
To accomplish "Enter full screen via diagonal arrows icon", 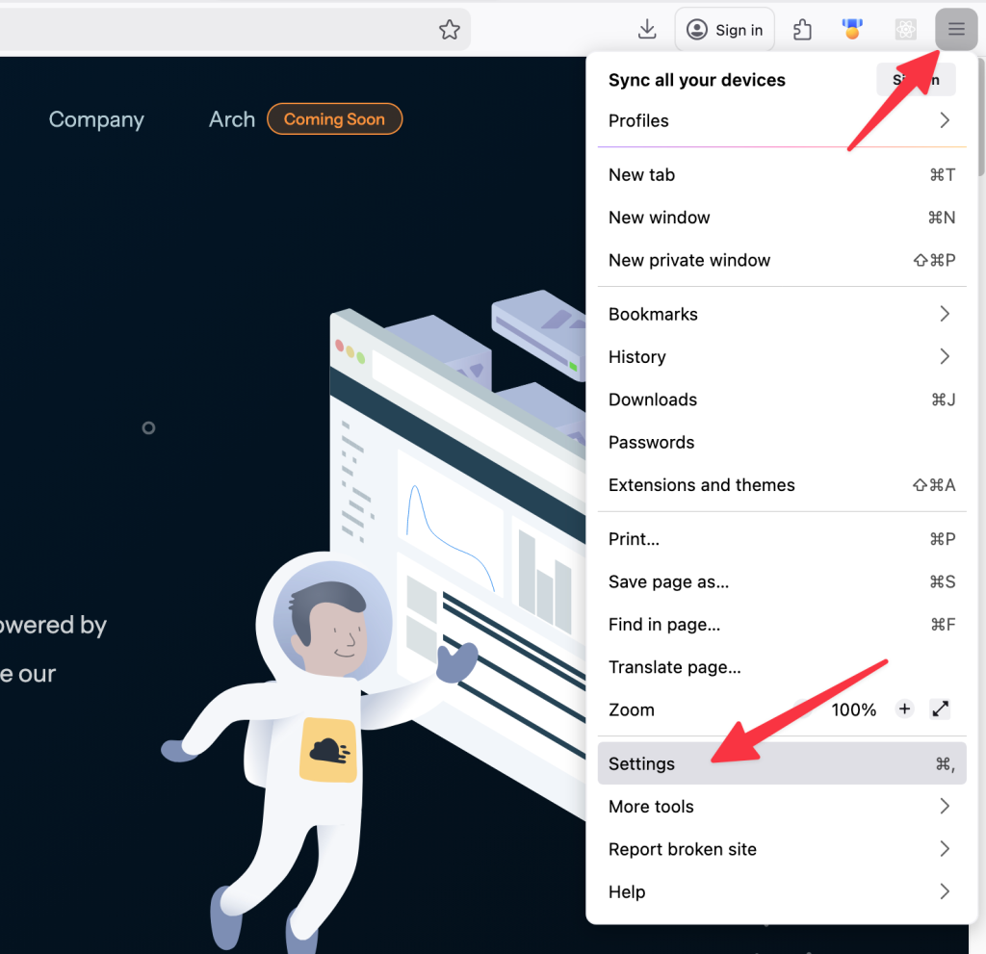I will coord(941,709).
